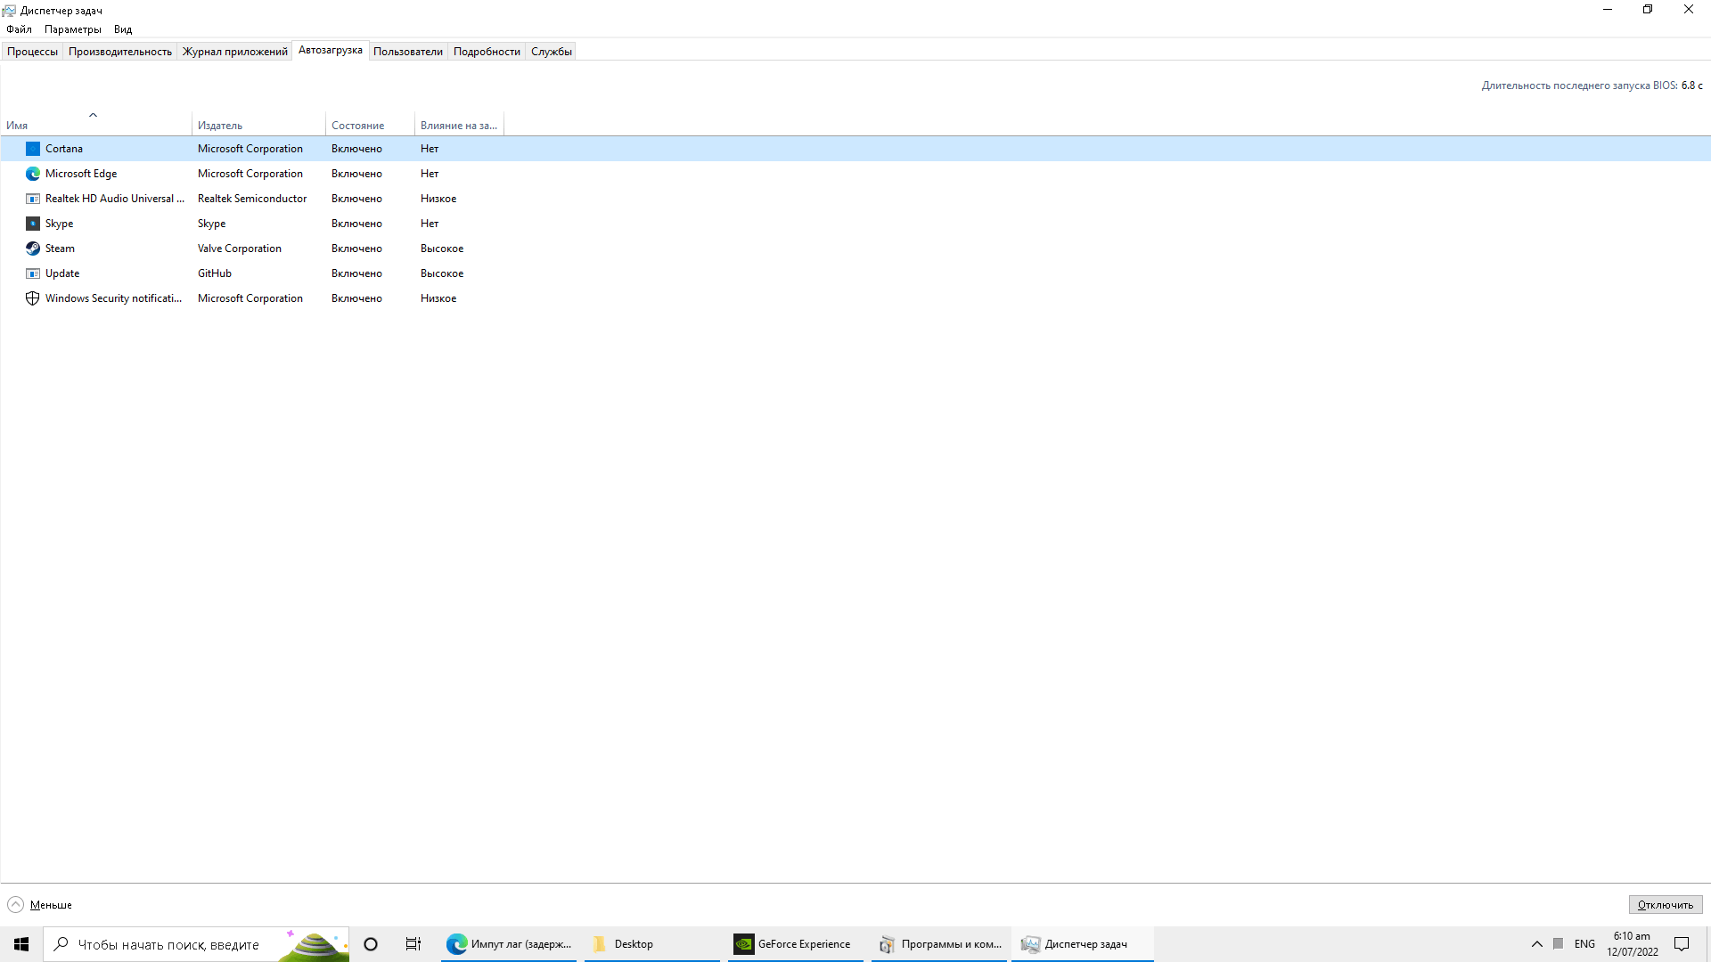Click Высокое impact in the Steam row
The image size is (1711, 962).
point(442,249)
